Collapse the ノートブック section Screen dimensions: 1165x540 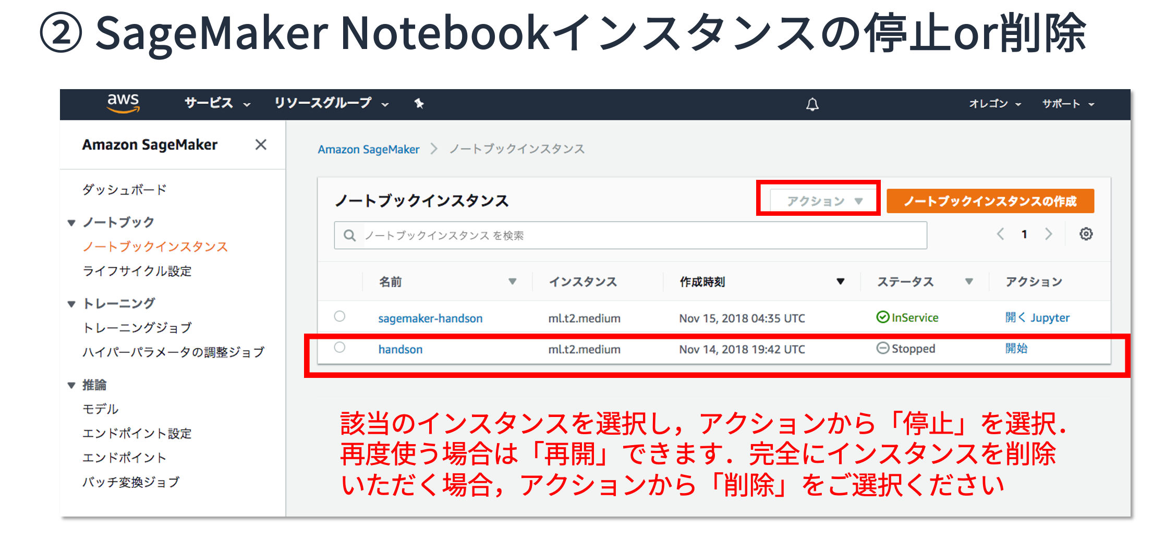tap(71, 223)
